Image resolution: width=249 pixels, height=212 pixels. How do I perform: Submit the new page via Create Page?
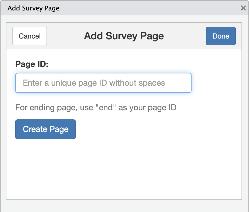click(x=46, y=129)
